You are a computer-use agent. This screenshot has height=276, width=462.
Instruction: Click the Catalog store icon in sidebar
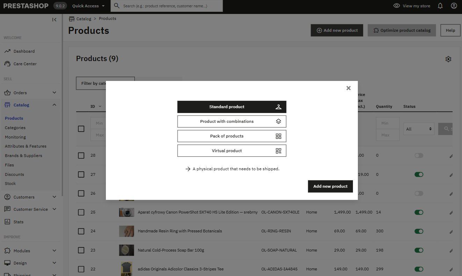point(7,105)
